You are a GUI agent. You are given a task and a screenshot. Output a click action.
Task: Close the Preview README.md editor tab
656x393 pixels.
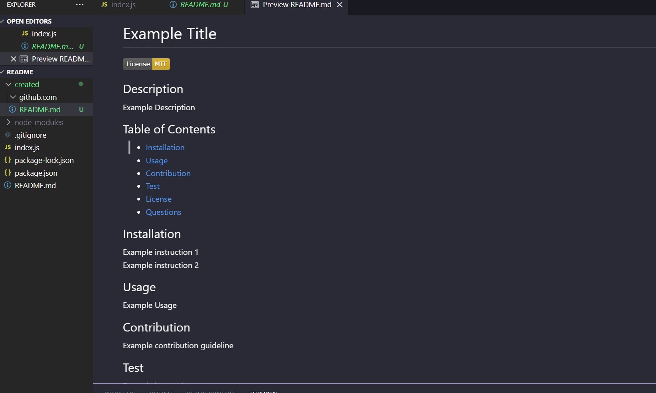point(340,5)
